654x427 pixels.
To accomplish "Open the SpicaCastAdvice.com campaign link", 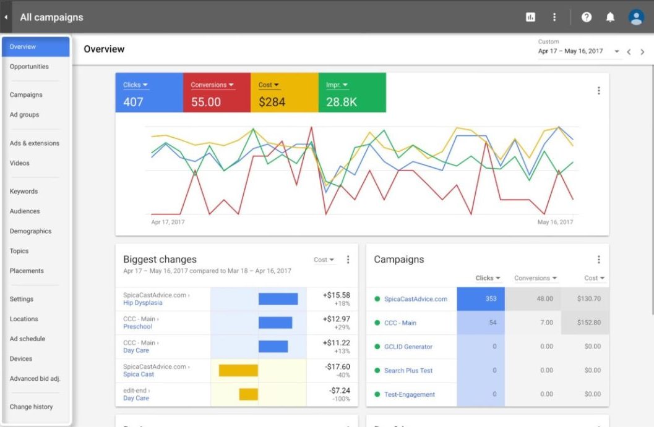I will tap(416, 298).
